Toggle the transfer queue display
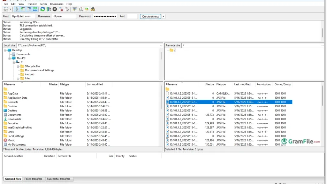327x184 pixels. pos(35,9)
